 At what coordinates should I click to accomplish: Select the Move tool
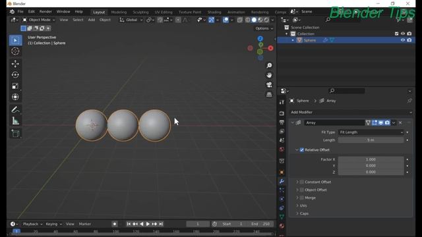click(x=15, y=64)
